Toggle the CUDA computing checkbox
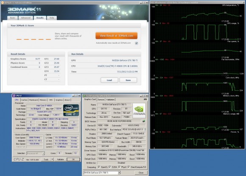 110,167
